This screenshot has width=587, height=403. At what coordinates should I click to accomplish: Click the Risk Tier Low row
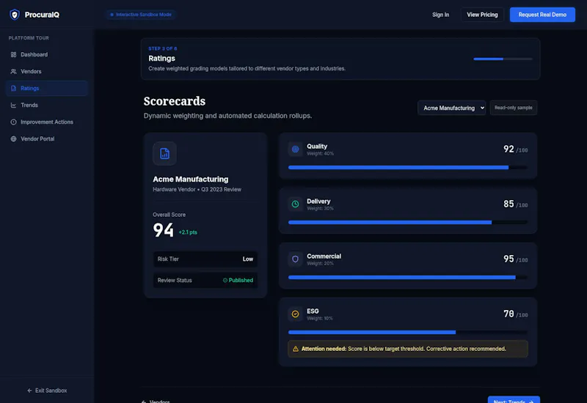[x=205, y=259]
